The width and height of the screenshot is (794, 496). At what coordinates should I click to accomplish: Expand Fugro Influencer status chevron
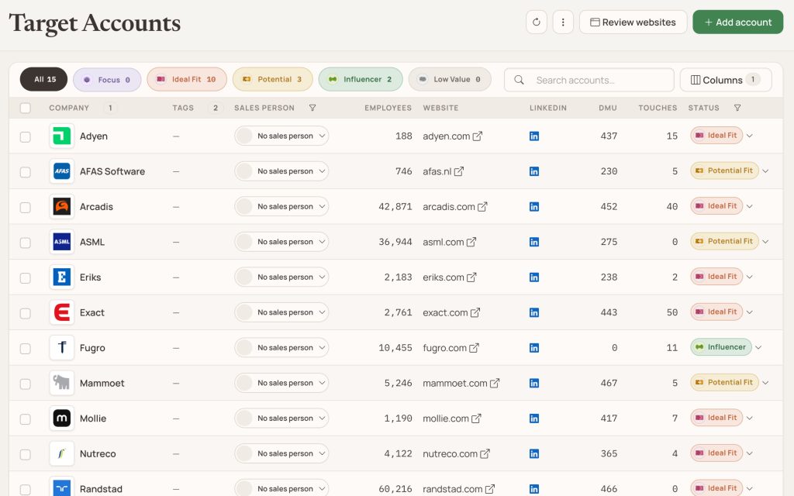point(758,347)
